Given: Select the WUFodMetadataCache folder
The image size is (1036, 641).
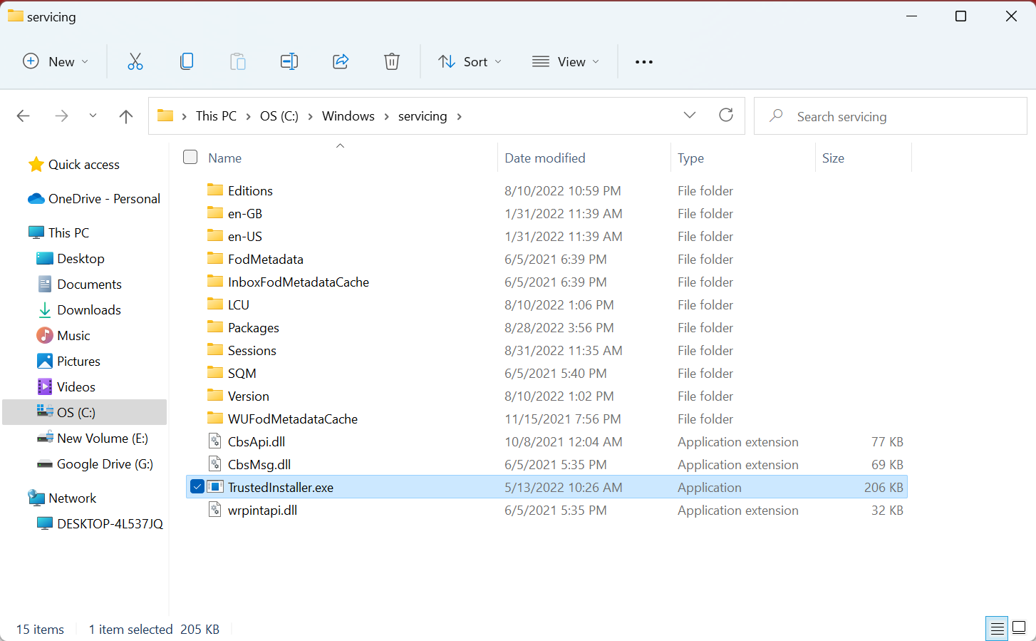Looking at the screenshot, I should (547, 419).
